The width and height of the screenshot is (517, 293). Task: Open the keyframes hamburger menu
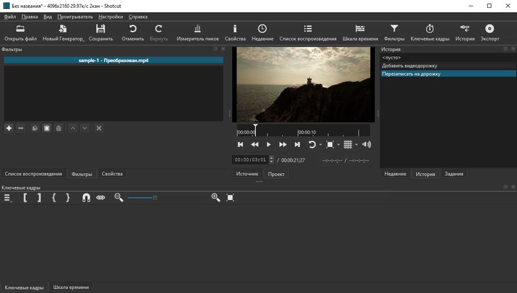tap(8, 198)
